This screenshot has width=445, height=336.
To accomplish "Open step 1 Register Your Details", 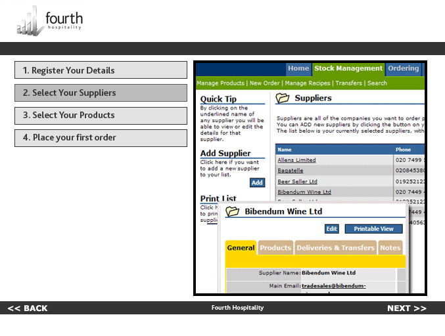I will click(101, 70).
